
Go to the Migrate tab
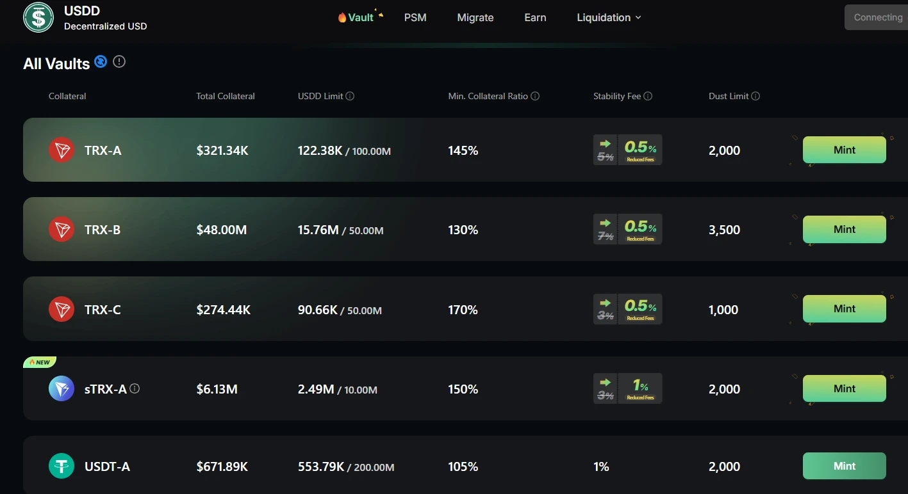coord(475,17)
